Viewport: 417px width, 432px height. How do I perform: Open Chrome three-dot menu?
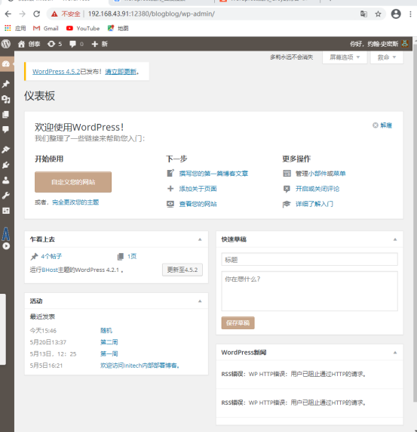(410, 14)
